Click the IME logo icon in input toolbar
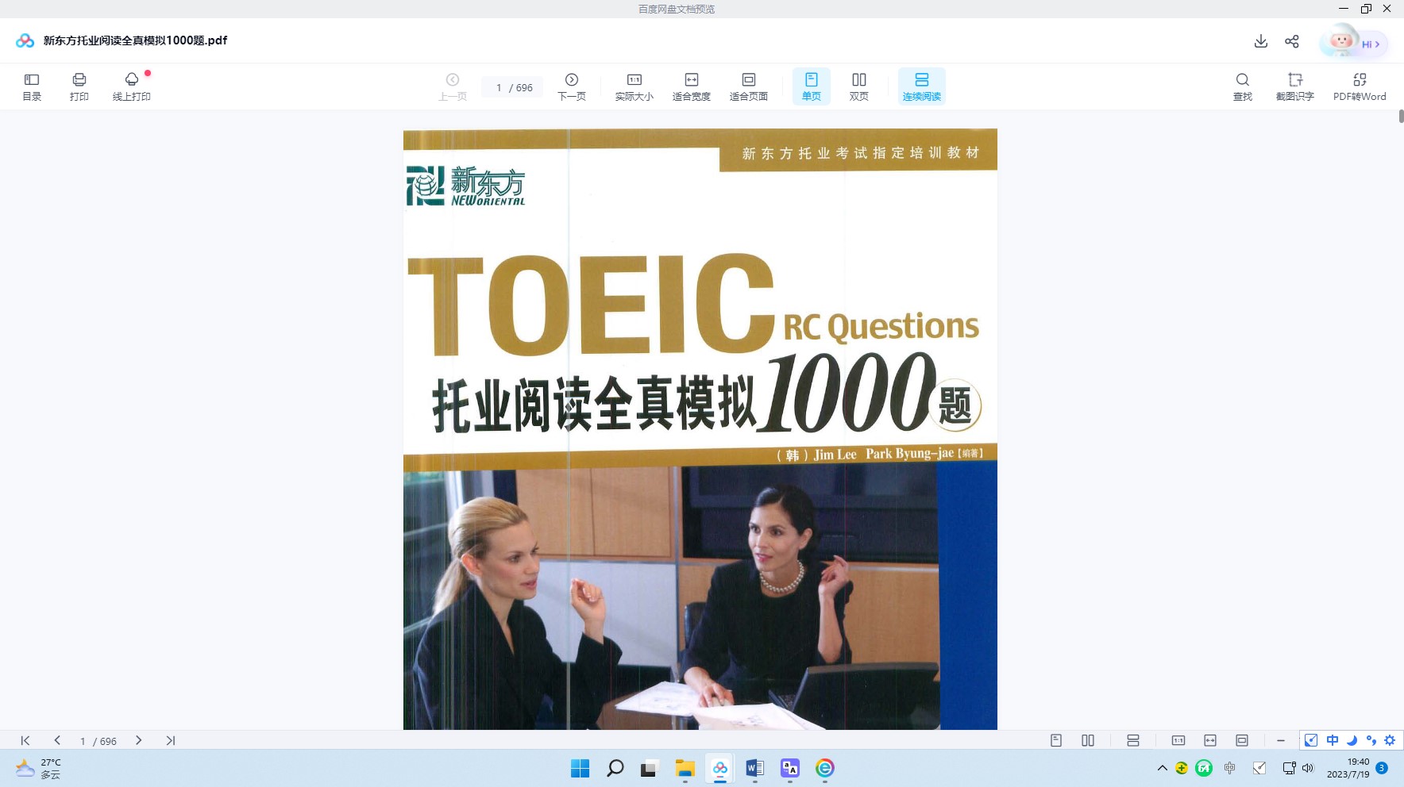 click(1311, 740)
